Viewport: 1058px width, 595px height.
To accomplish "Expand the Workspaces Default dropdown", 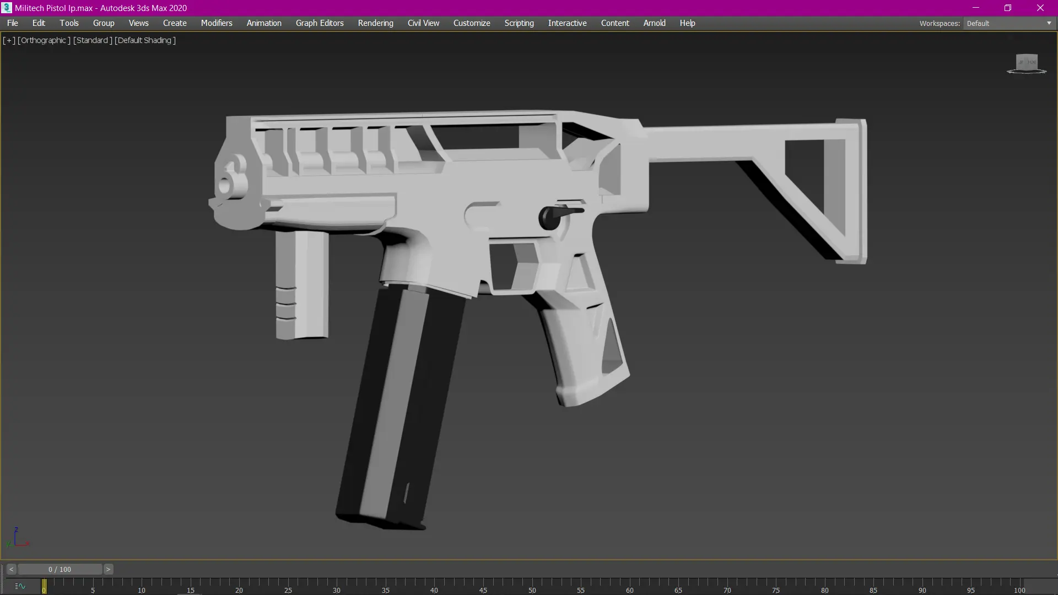I will pos(1009,23).
